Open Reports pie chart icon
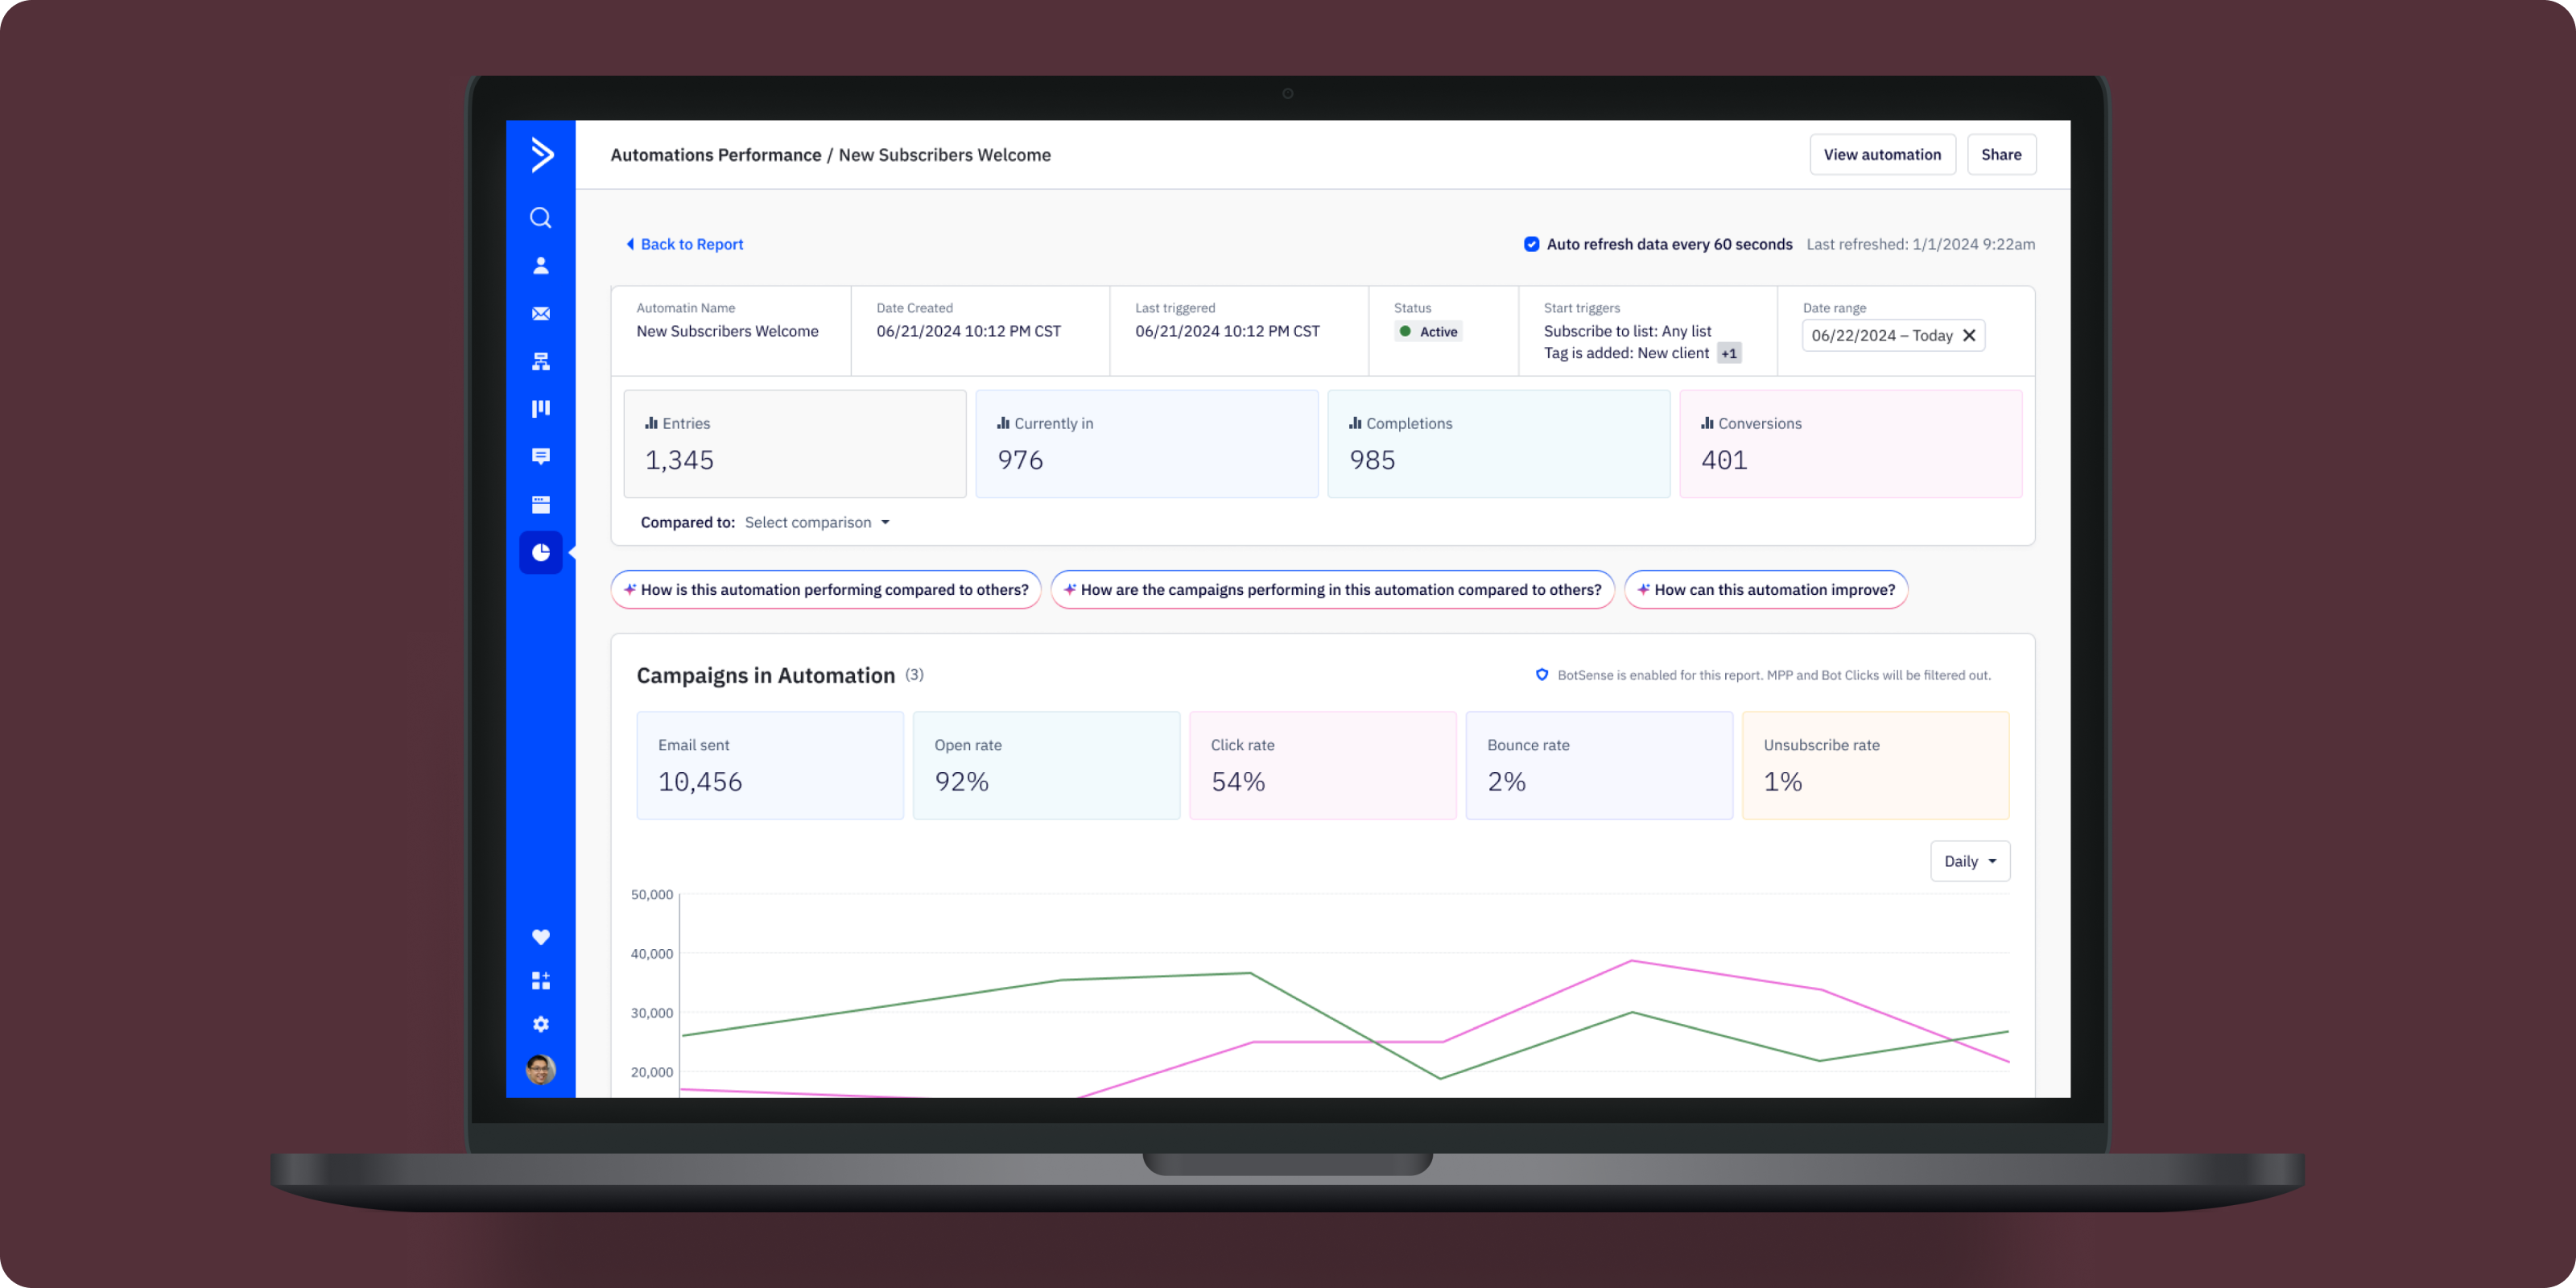 coord(541,552)
